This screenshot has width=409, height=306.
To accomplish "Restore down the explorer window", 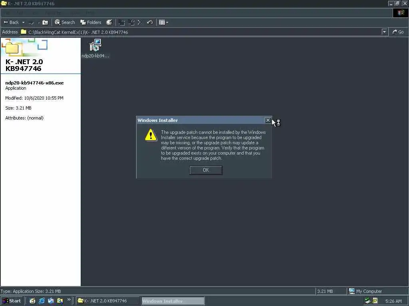I will (x=397, y=4).
